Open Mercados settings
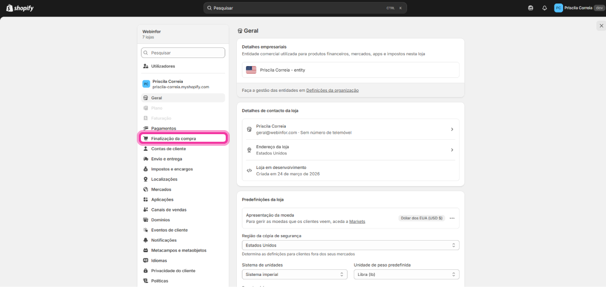 (x=183, y=189)
